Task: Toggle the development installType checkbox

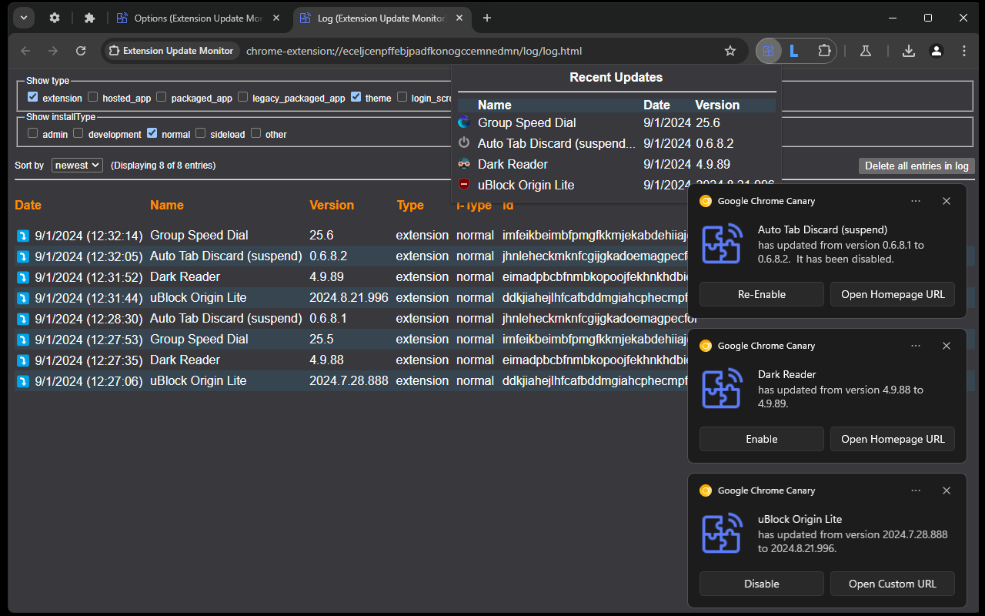Action: 78,133
